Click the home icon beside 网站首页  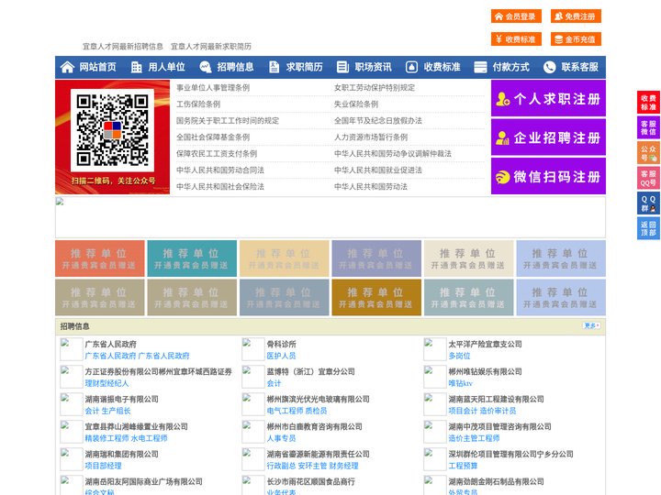pyautogui.click(x=67, y=67)
